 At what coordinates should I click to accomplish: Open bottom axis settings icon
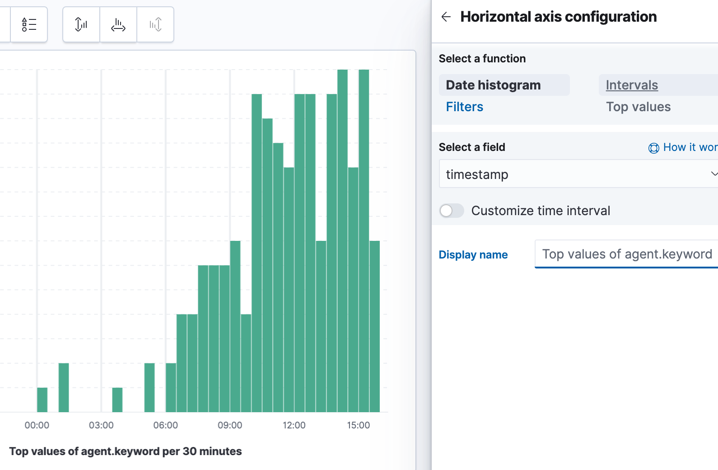[x=118, y=24]
